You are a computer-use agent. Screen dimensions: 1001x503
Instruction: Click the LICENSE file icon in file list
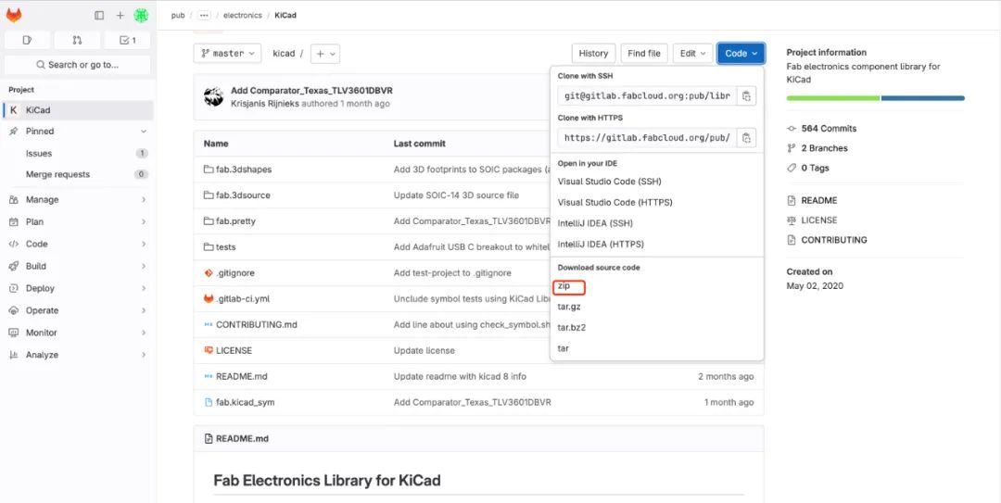[x=209, y=350]
